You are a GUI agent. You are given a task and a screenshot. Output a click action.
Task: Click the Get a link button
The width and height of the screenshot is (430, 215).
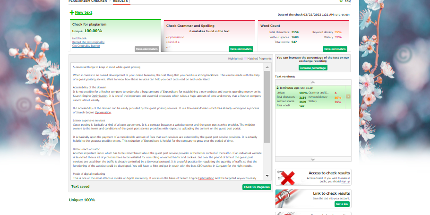click(342, 204)
